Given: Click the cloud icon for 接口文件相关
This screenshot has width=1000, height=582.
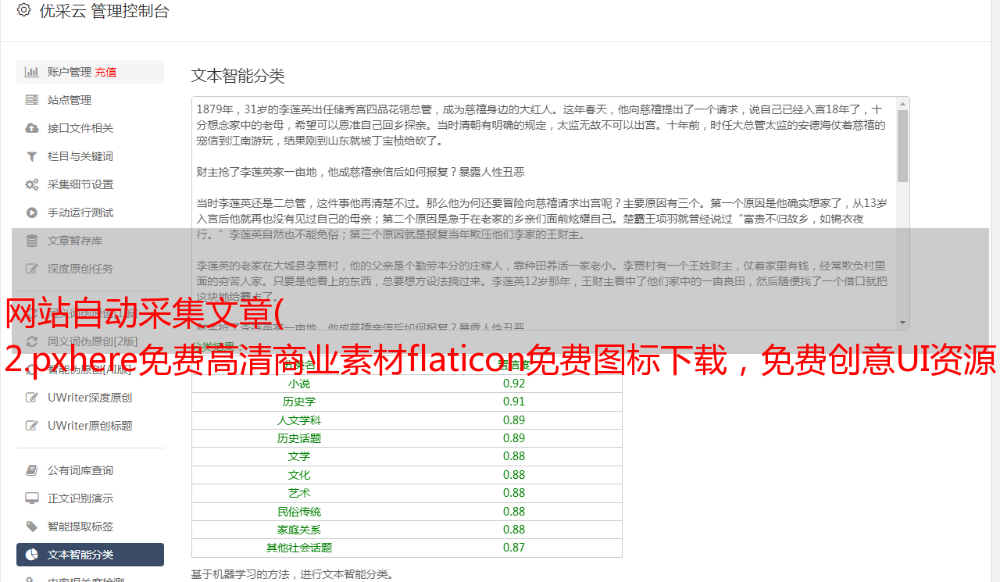Looking at the screenshot, I should 32,128.
